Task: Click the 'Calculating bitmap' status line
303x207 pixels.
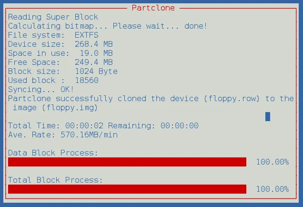Action: click(x=108, y=26)
